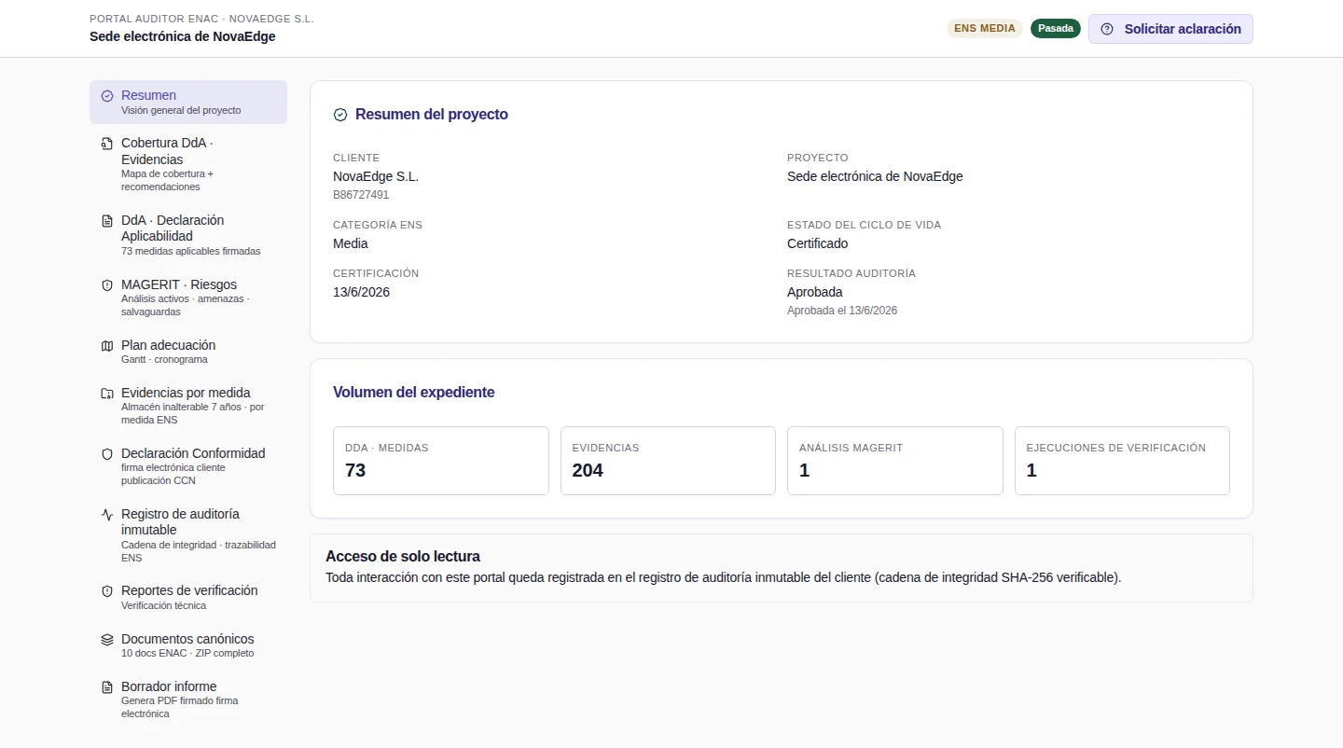The height and width of the screenshot is (748, 1343).
Task: Select the EJECUCIONES DE VERIFICACIÓN card
Action: click(x=1122, y=461)
